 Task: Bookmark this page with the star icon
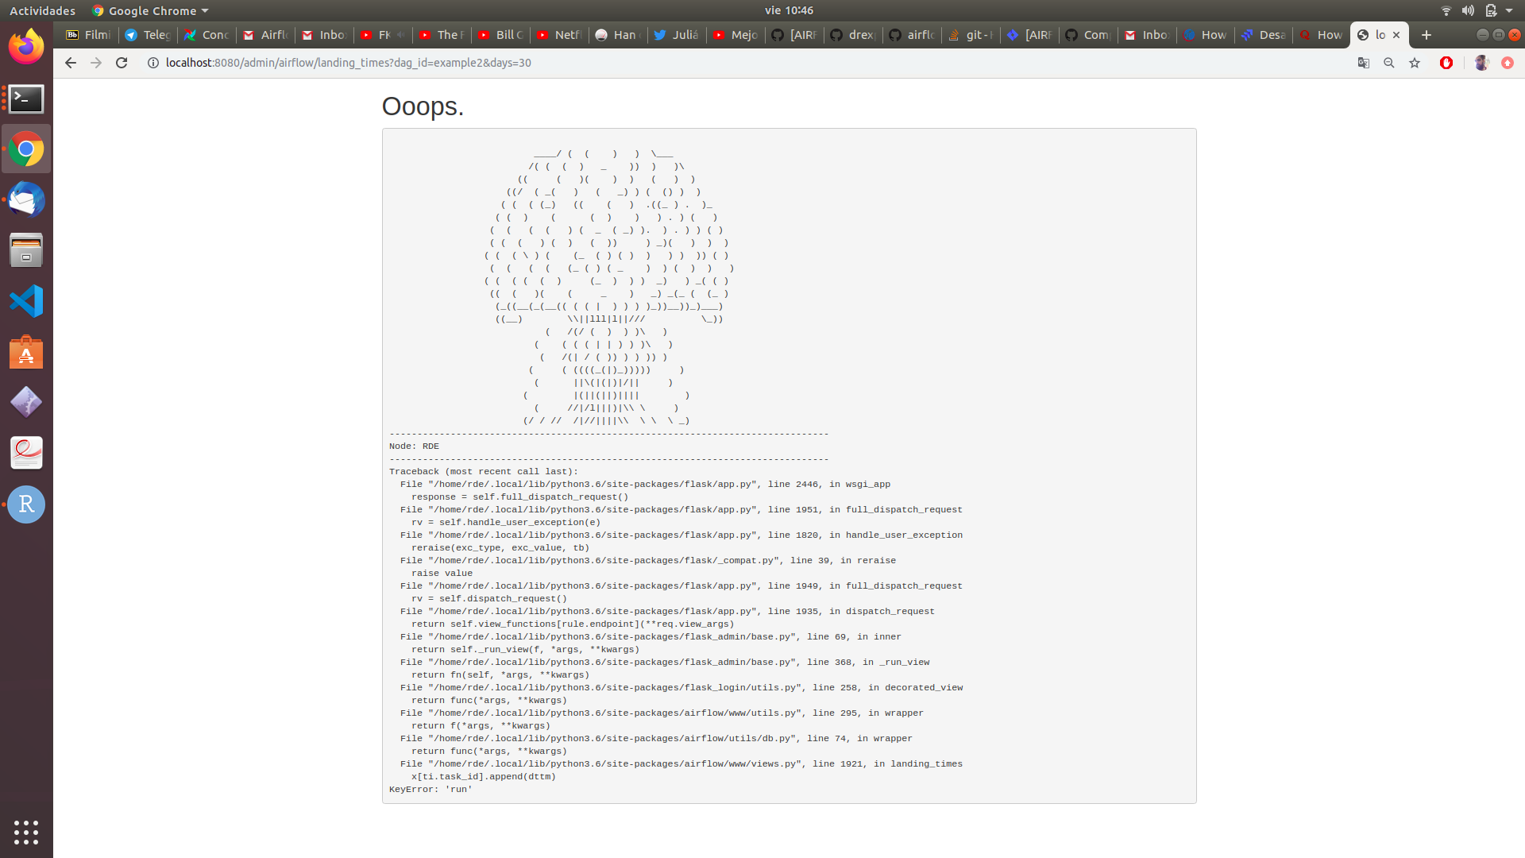1415,63
